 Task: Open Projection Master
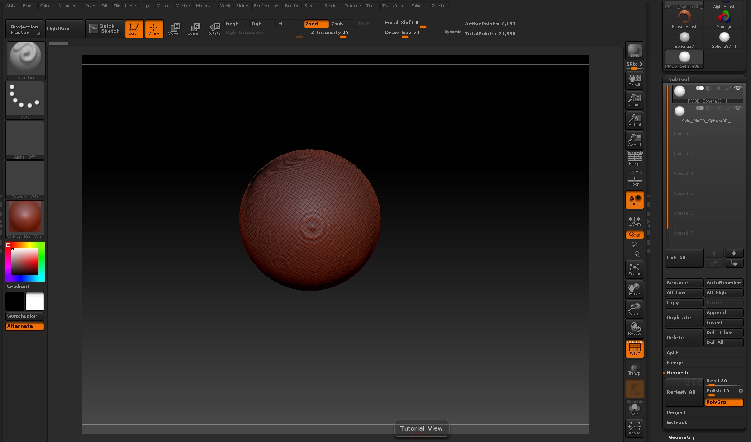(24, 29)
